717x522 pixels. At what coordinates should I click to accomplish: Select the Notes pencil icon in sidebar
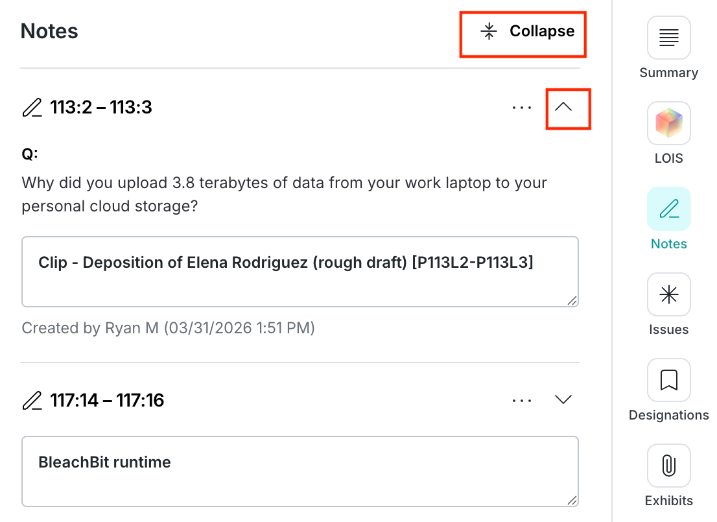pos(668,209)
